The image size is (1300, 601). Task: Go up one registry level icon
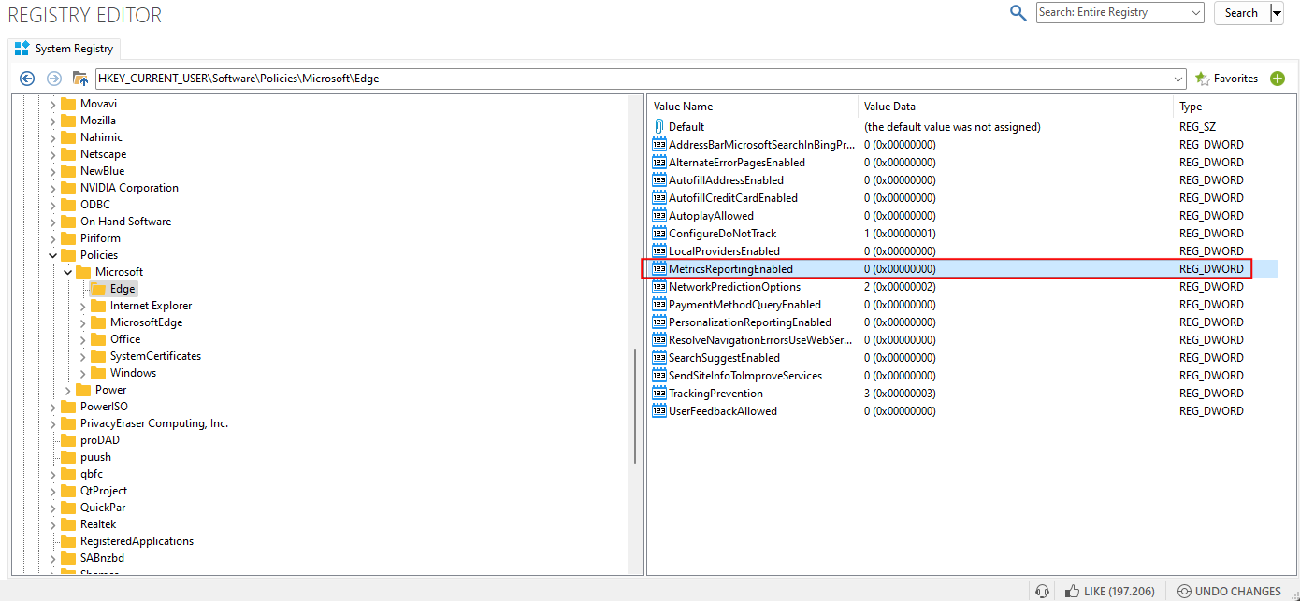tap(80, 79)
